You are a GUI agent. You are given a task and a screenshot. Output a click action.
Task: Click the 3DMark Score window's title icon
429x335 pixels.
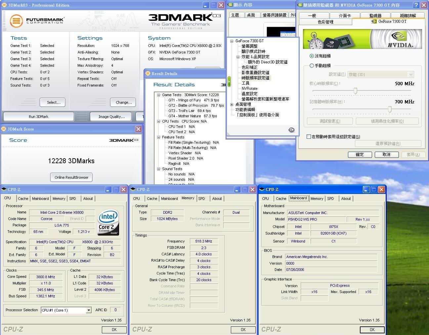4,129
